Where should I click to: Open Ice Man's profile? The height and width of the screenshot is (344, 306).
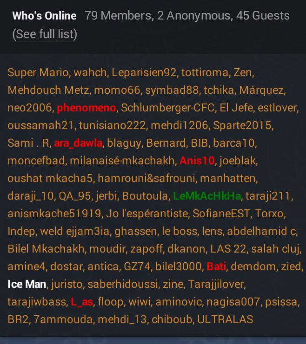point(27,284)
